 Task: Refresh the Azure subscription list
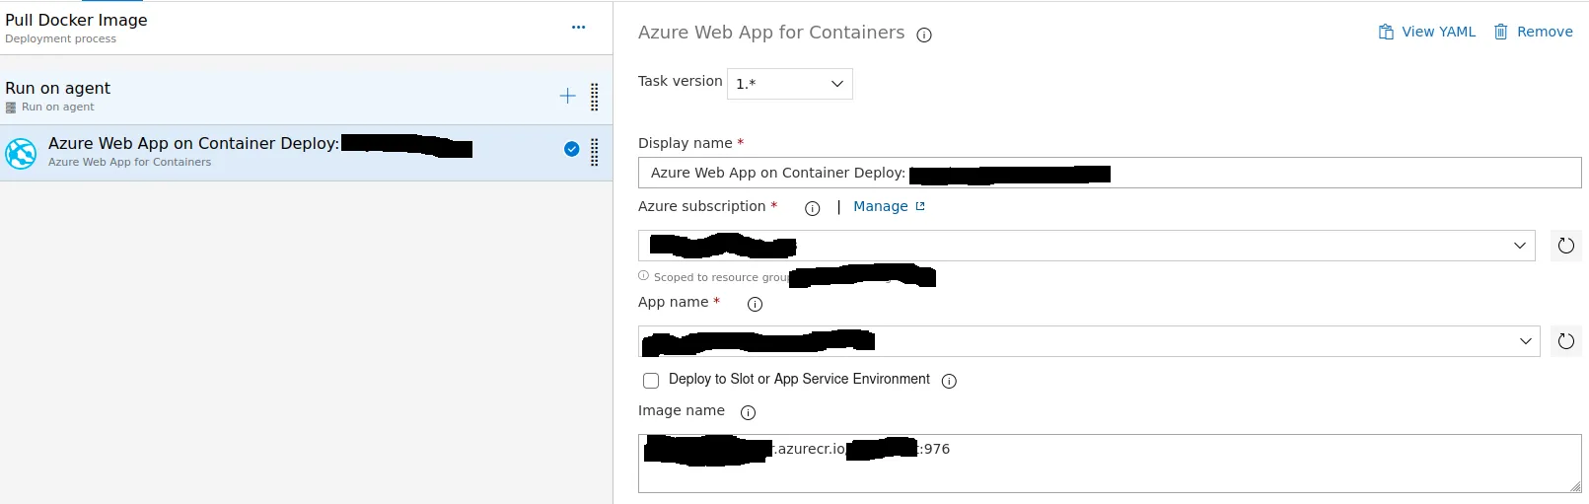tap(1565, 246)
